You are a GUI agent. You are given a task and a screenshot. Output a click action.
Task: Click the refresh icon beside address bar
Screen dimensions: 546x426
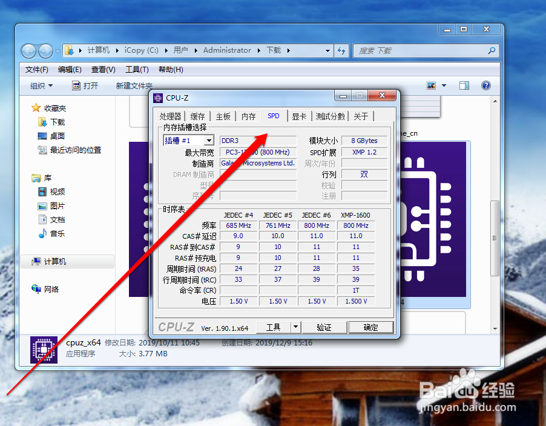(x=342, y=50)
